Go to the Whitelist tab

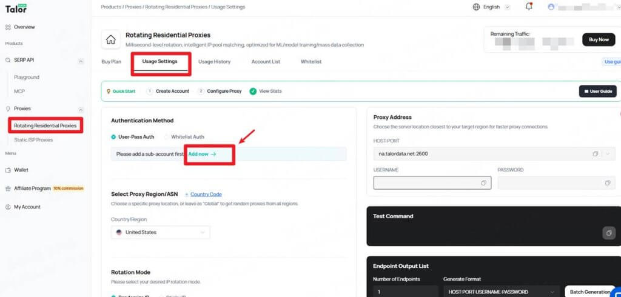(x=311, y=62)
